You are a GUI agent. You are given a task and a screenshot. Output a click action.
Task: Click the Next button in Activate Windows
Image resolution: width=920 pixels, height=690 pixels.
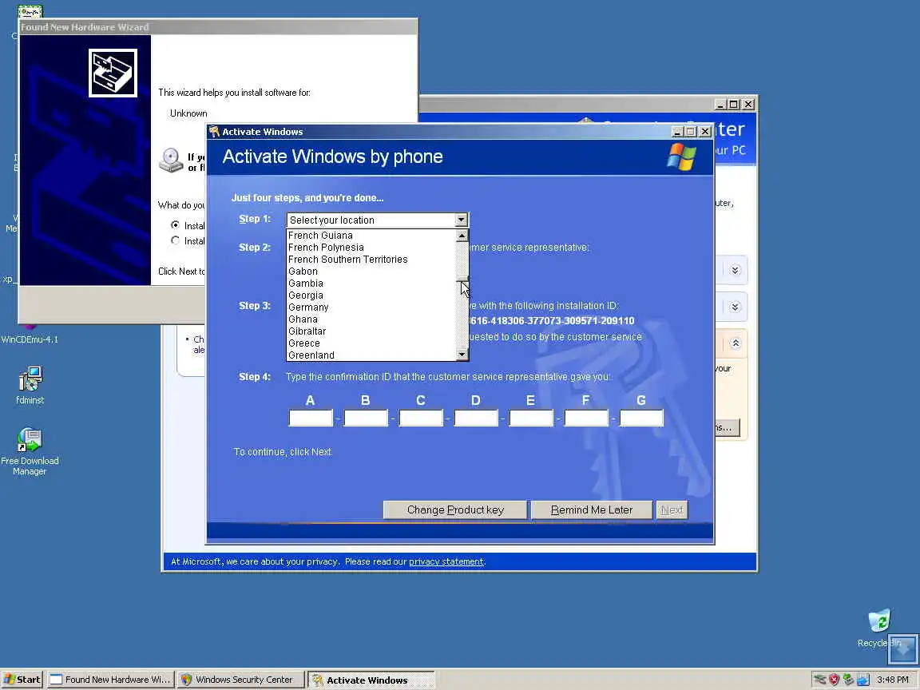pos(672,510)
